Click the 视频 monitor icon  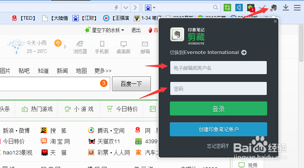(242, 165)
